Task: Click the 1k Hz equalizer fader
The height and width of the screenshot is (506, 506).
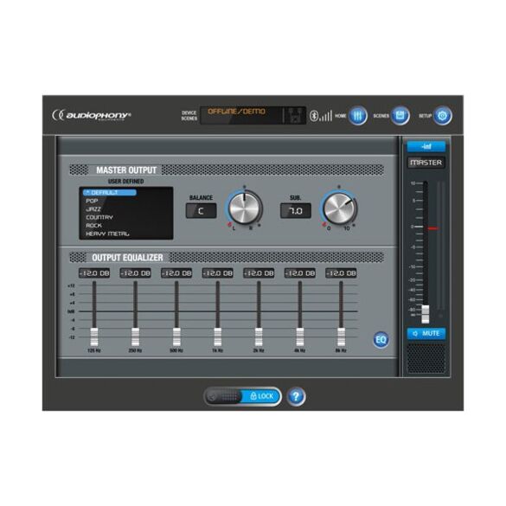Action: pos(217,337)
